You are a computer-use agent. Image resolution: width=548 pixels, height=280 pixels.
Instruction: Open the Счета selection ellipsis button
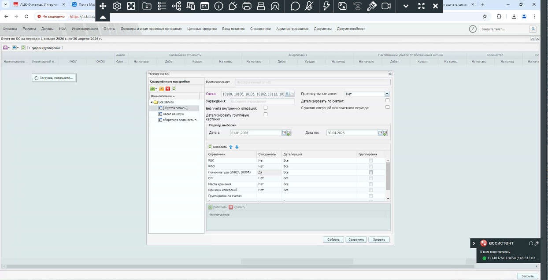(292, 94)
